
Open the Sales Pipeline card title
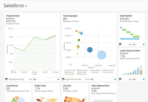[126, 16]
